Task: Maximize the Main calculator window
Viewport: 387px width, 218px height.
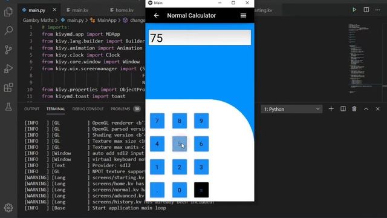Action: [x=233, y=3]
